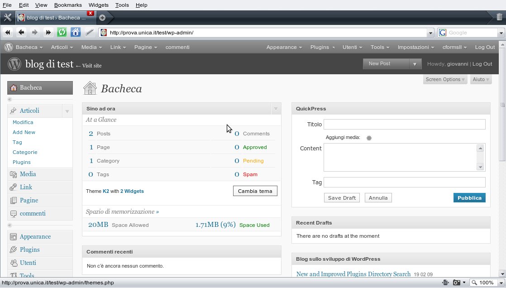Select the blog di test tab
Image resolution: width=506 pixels, height=288 pixels.
point(56,18)
